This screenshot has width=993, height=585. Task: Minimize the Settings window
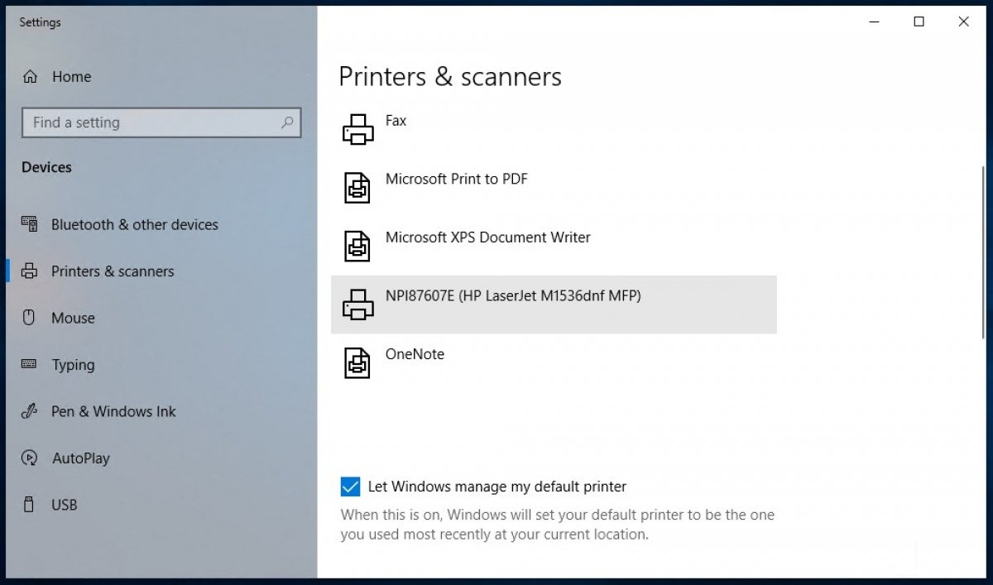874,22
